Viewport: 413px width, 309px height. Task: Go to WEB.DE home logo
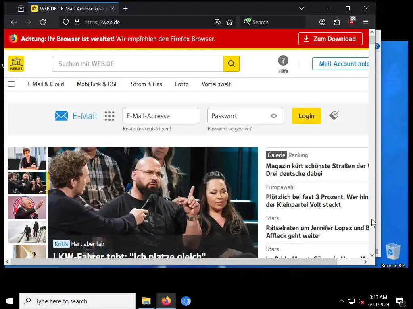tap(16, 64)
